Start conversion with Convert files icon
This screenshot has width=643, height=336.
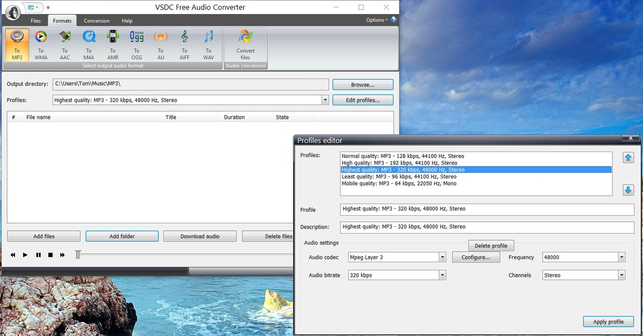246,45
